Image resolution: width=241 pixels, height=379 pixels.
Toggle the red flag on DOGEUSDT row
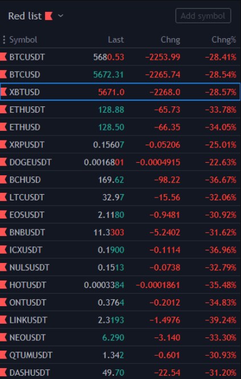(x=3, y=162)
